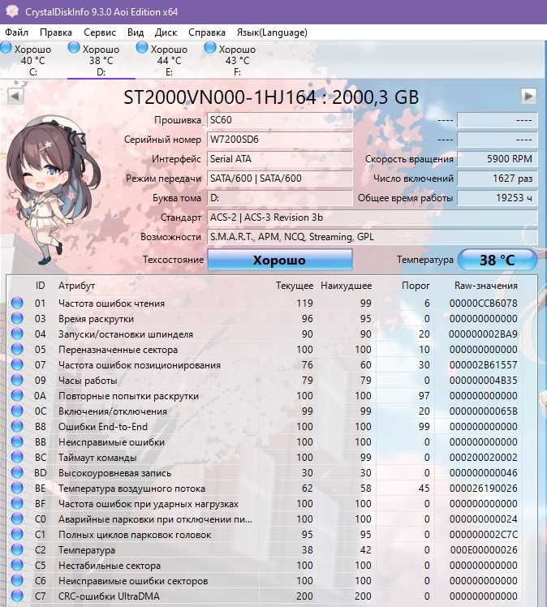Viewport: 547px width, 607px height.
Task: Click status icon for 0C Включения/отключения
Action: click(17, 411)
